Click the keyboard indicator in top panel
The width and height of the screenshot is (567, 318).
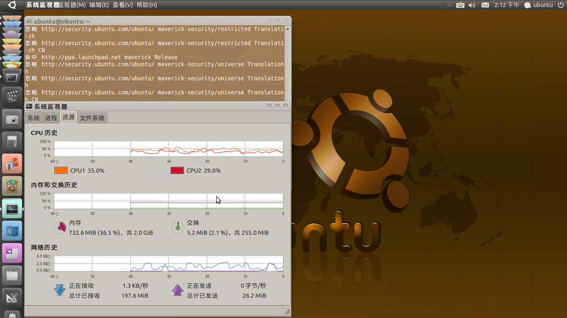(x=460, y=5)
